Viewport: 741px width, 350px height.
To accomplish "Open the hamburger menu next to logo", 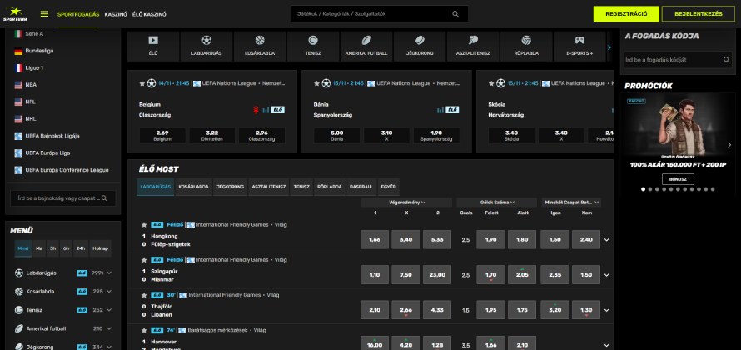I will click(x=44, y=14).
